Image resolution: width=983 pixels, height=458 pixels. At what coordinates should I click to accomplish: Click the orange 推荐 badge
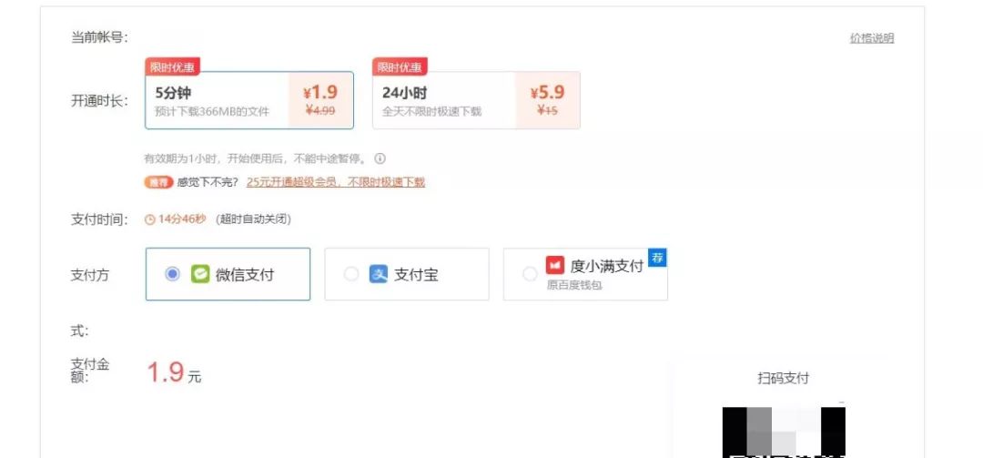click(x=158, y=183)
